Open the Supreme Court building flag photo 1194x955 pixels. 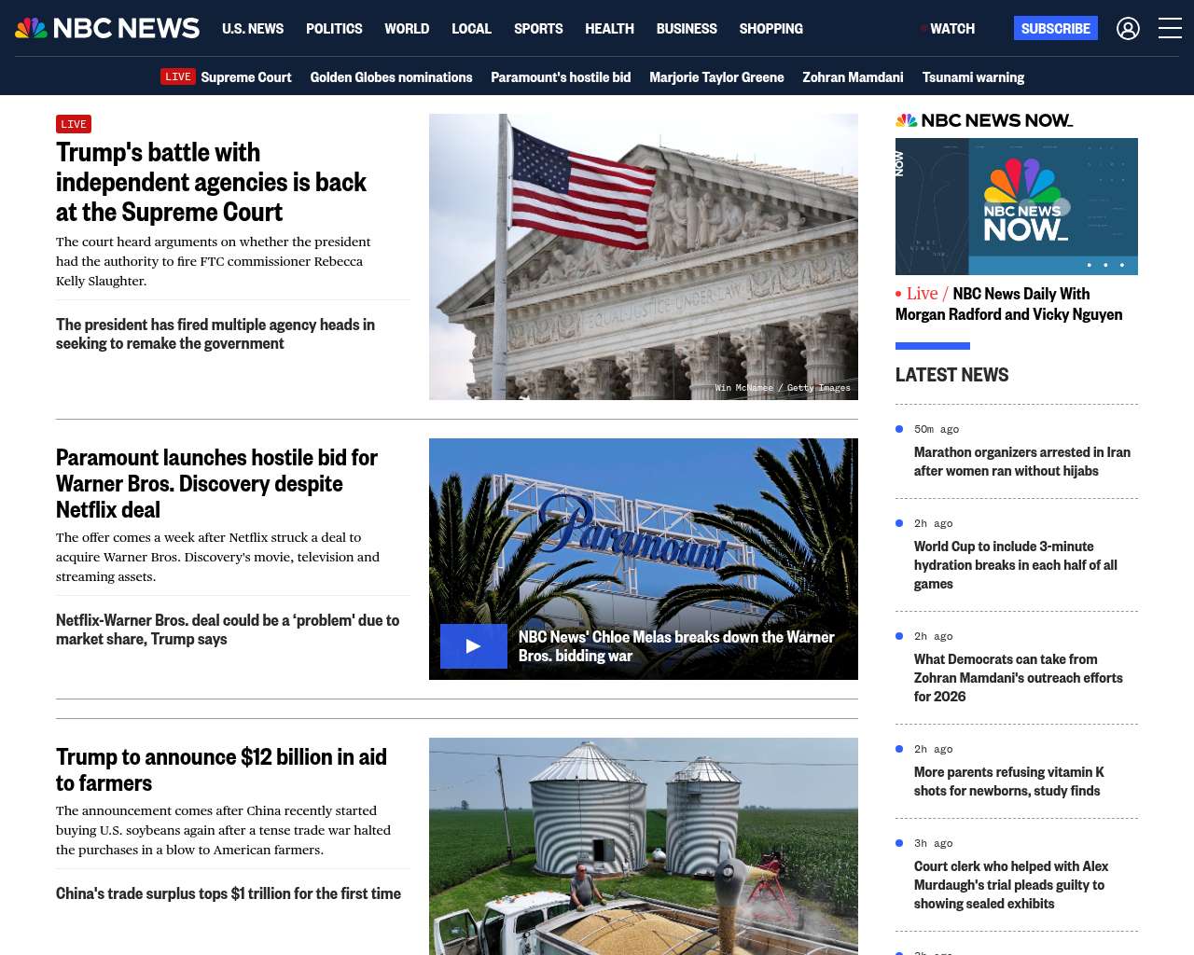[x=643, y=256]
